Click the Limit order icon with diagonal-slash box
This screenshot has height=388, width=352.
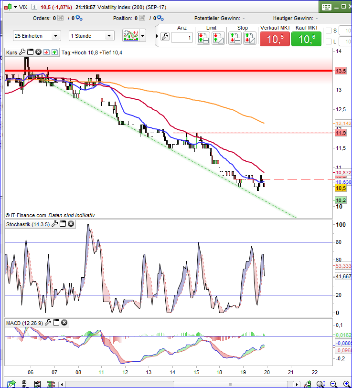click(218, 38)
